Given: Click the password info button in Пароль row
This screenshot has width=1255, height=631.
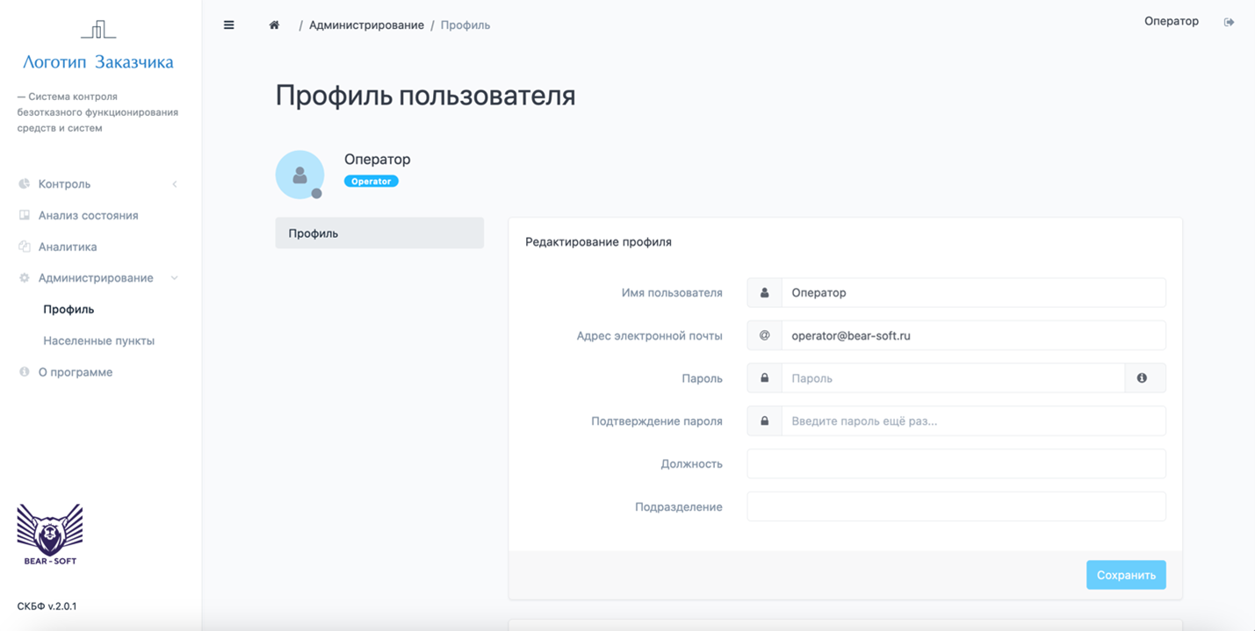Looking at the screenshot, I should [1146, 377].
